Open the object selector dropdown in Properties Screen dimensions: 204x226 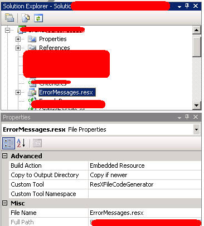196,129
